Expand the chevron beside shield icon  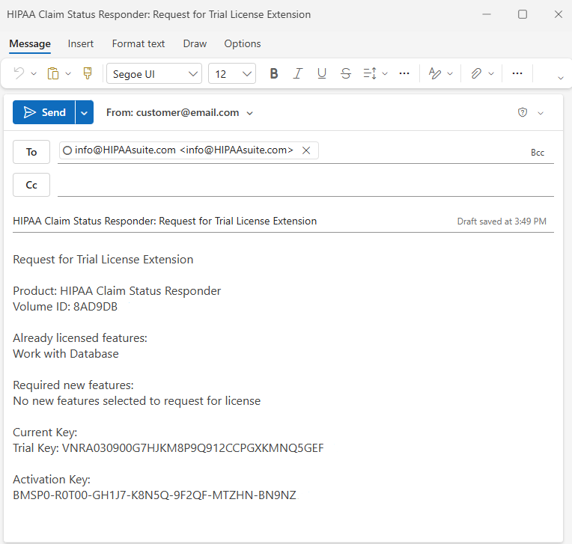click(x=541, y=113)
